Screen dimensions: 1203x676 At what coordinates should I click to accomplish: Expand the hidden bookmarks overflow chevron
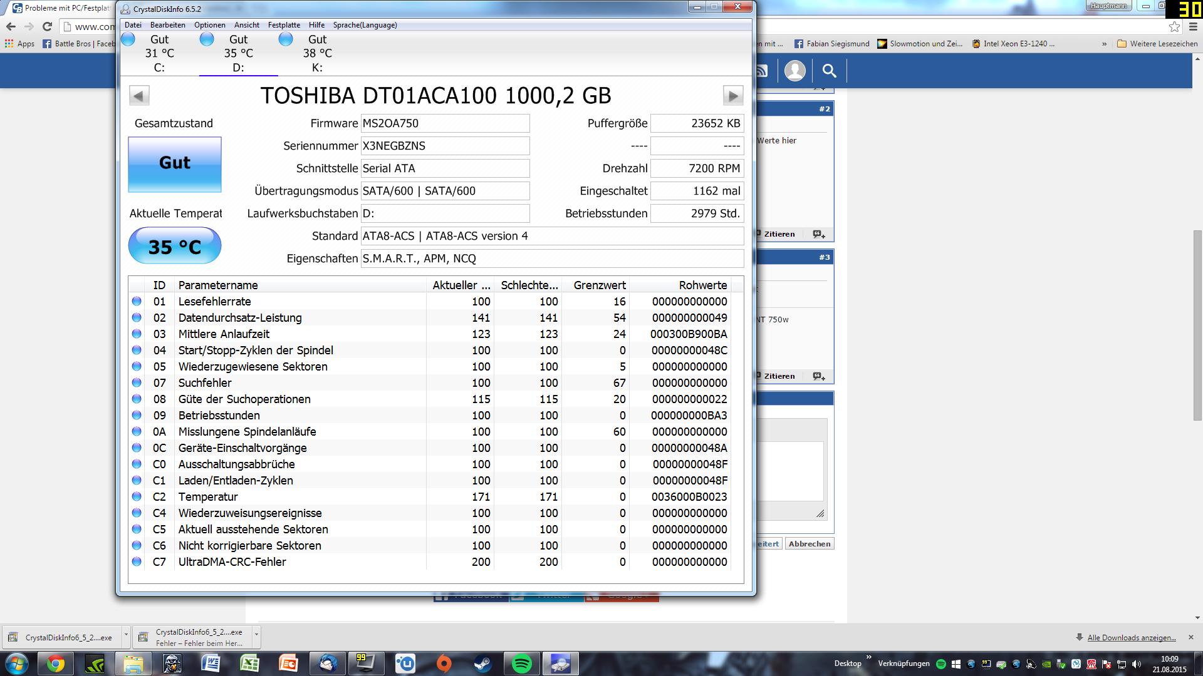[1104, 44]
